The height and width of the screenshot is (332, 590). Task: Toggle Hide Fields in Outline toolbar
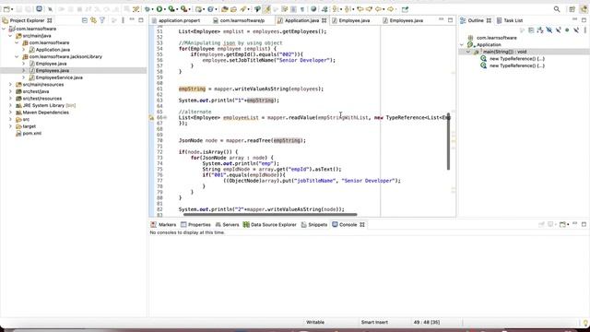[549, 30]
